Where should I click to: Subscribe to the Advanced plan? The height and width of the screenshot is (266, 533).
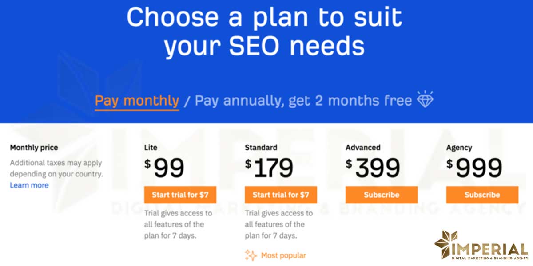pos(381,195)
